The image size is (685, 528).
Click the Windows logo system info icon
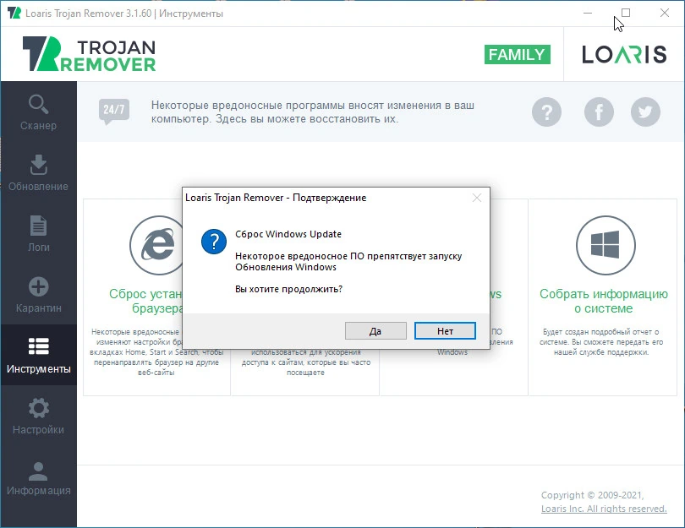[x=606, y=245]
